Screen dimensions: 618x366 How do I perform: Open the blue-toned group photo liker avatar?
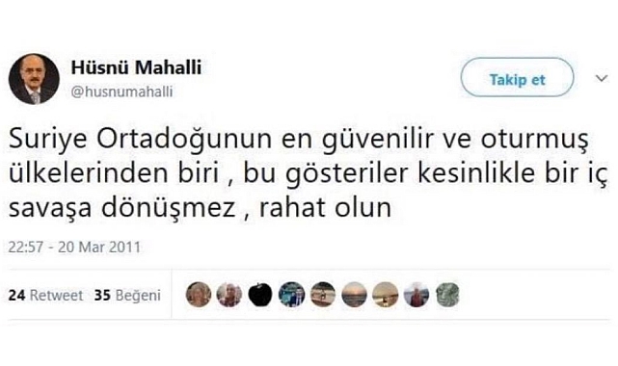pyautogui.click(x=292, y=295)
